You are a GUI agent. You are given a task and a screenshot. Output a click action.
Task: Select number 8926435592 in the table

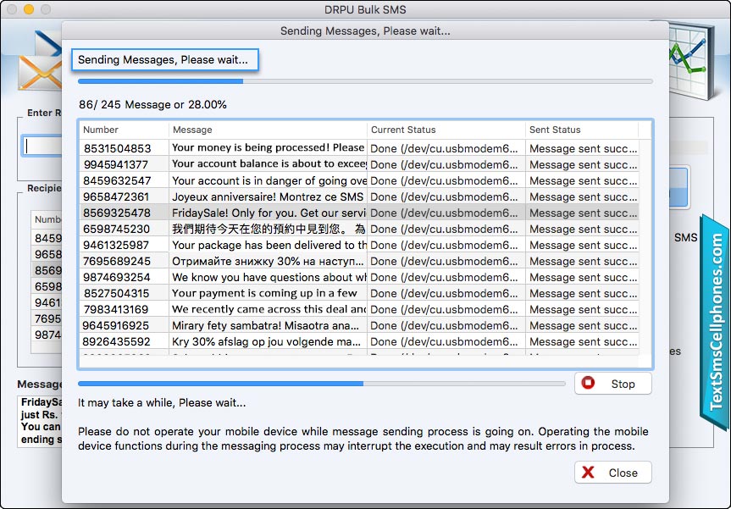click(116, 341)
